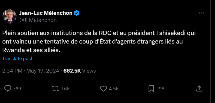
Task: Click the 2:34 PM timestamp
Action: (x=12, y=71)
